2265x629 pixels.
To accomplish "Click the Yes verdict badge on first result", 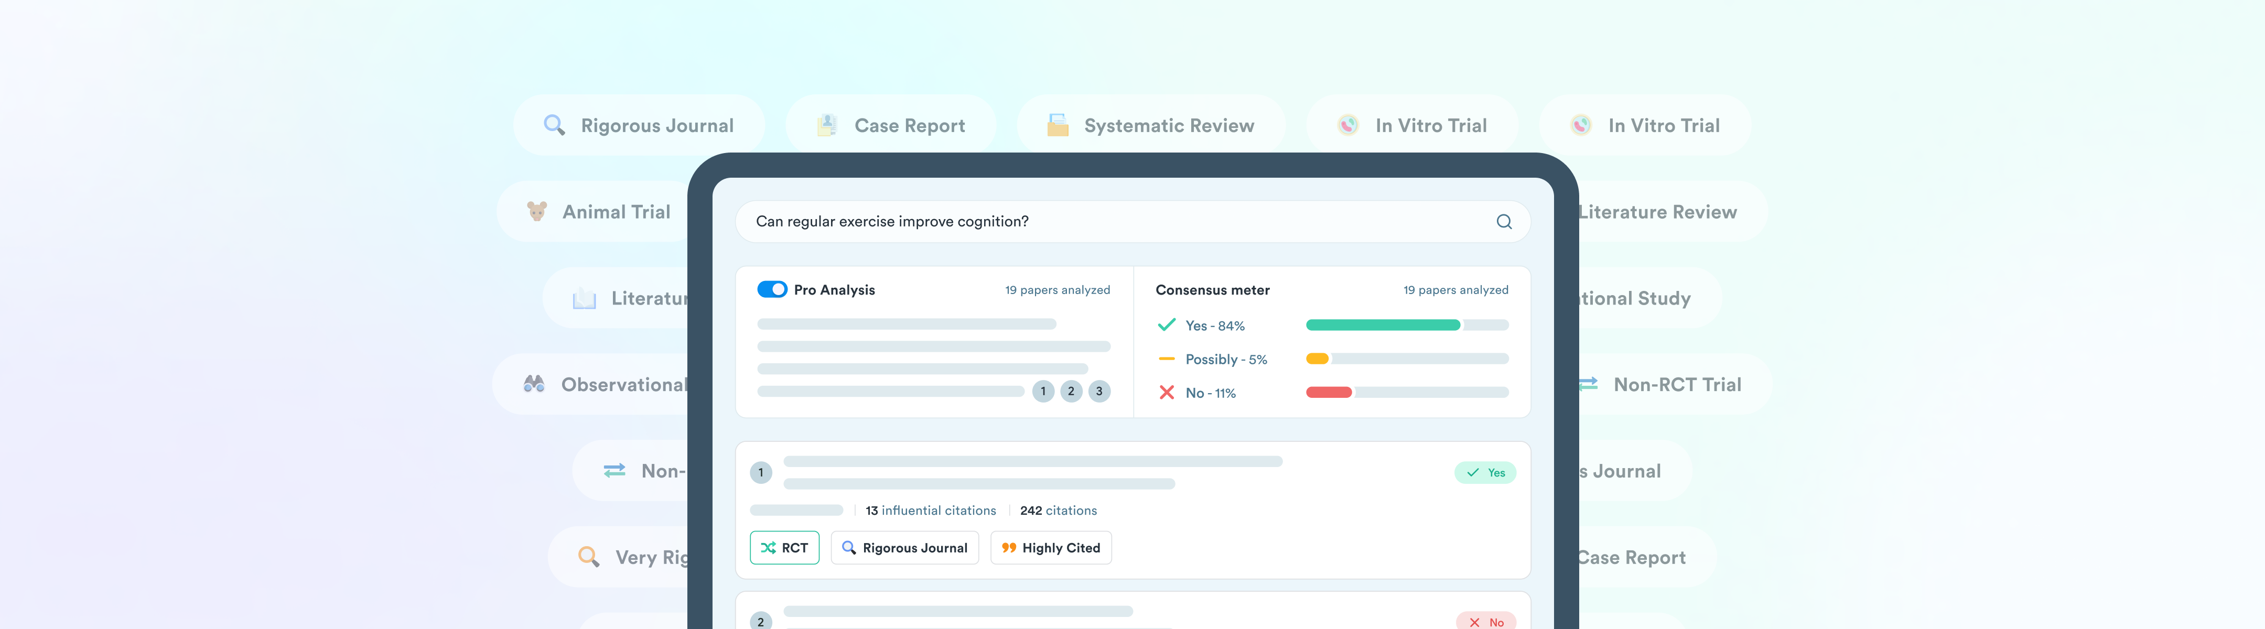I will pos(1485,473).
